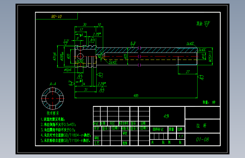Click the '其余' surface finish note

click(x=200, y=24)
